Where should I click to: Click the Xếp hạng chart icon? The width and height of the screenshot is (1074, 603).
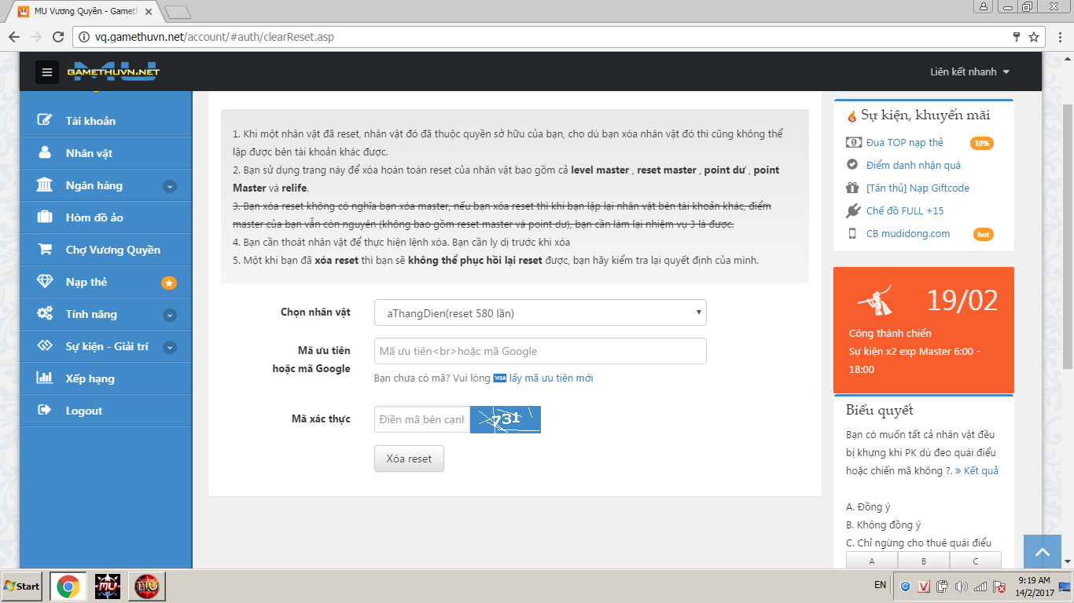tap(45, 378)
